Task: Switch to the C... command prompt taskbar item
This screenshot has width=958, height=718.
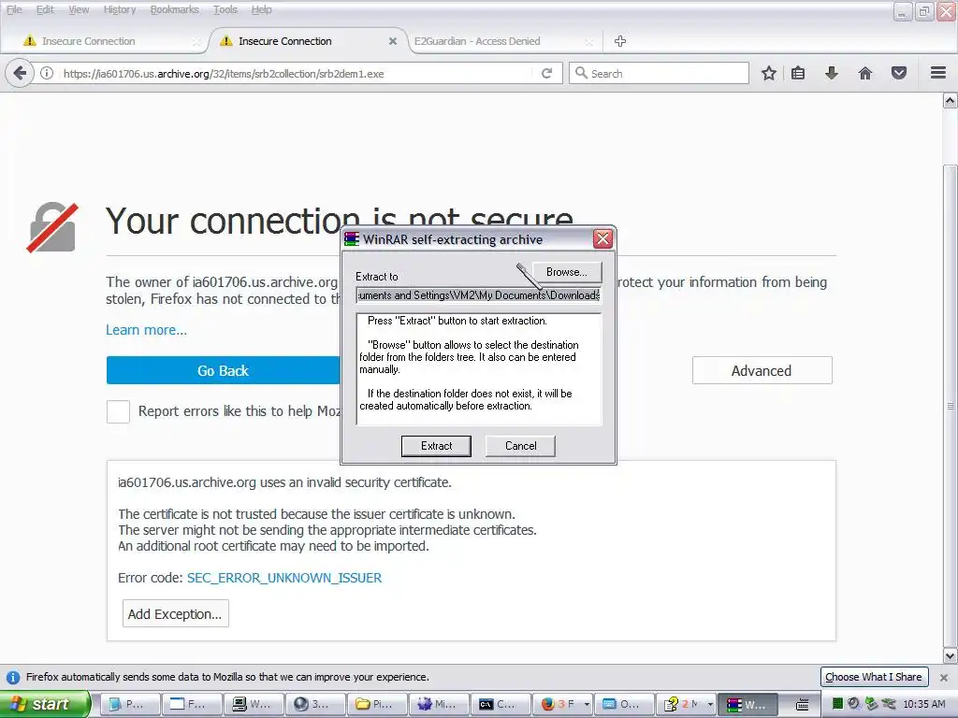Action: [501, 704]
